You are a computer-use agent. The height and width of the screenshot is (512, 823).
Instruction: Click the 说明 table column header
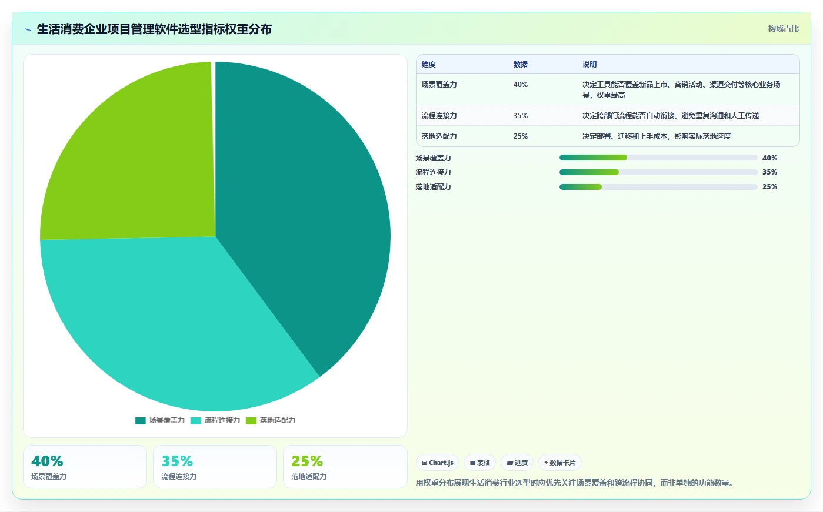pos(589,65)
